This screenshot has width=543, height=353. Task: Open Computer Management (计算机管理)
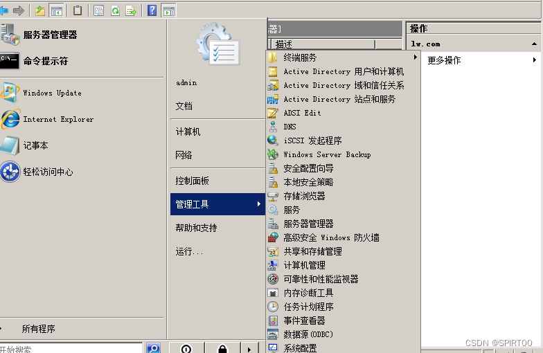(x=344, y=265)
